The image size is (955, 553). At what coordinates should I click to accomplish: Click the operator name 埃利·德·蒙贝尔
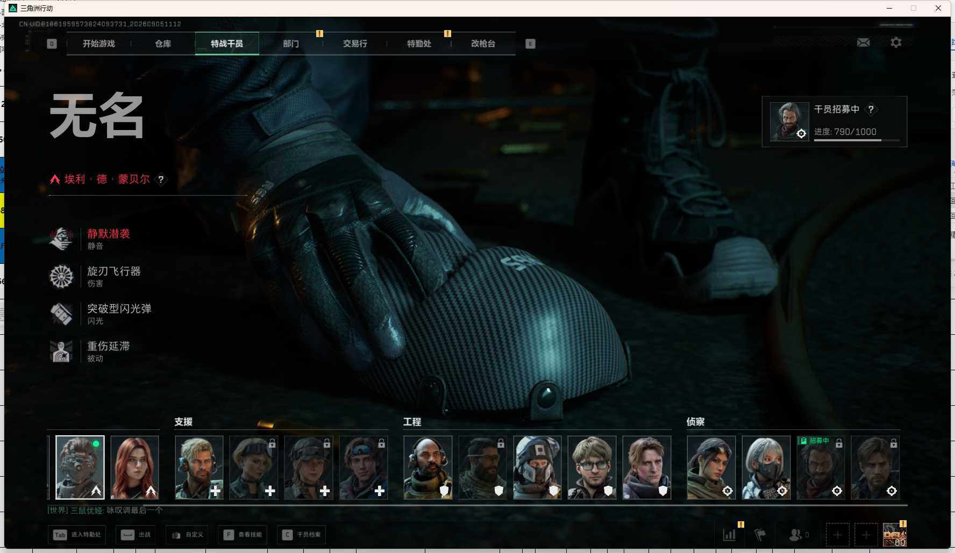[x=107, y=179]
